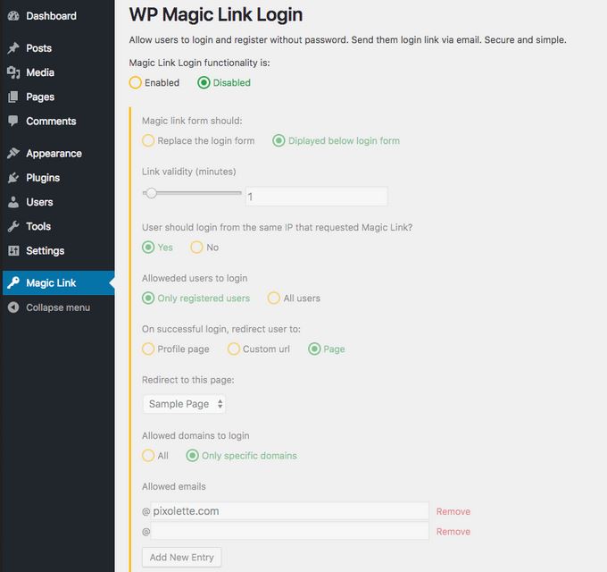
Task: Click the Plugins plug icon
Action: coord(13,178)
